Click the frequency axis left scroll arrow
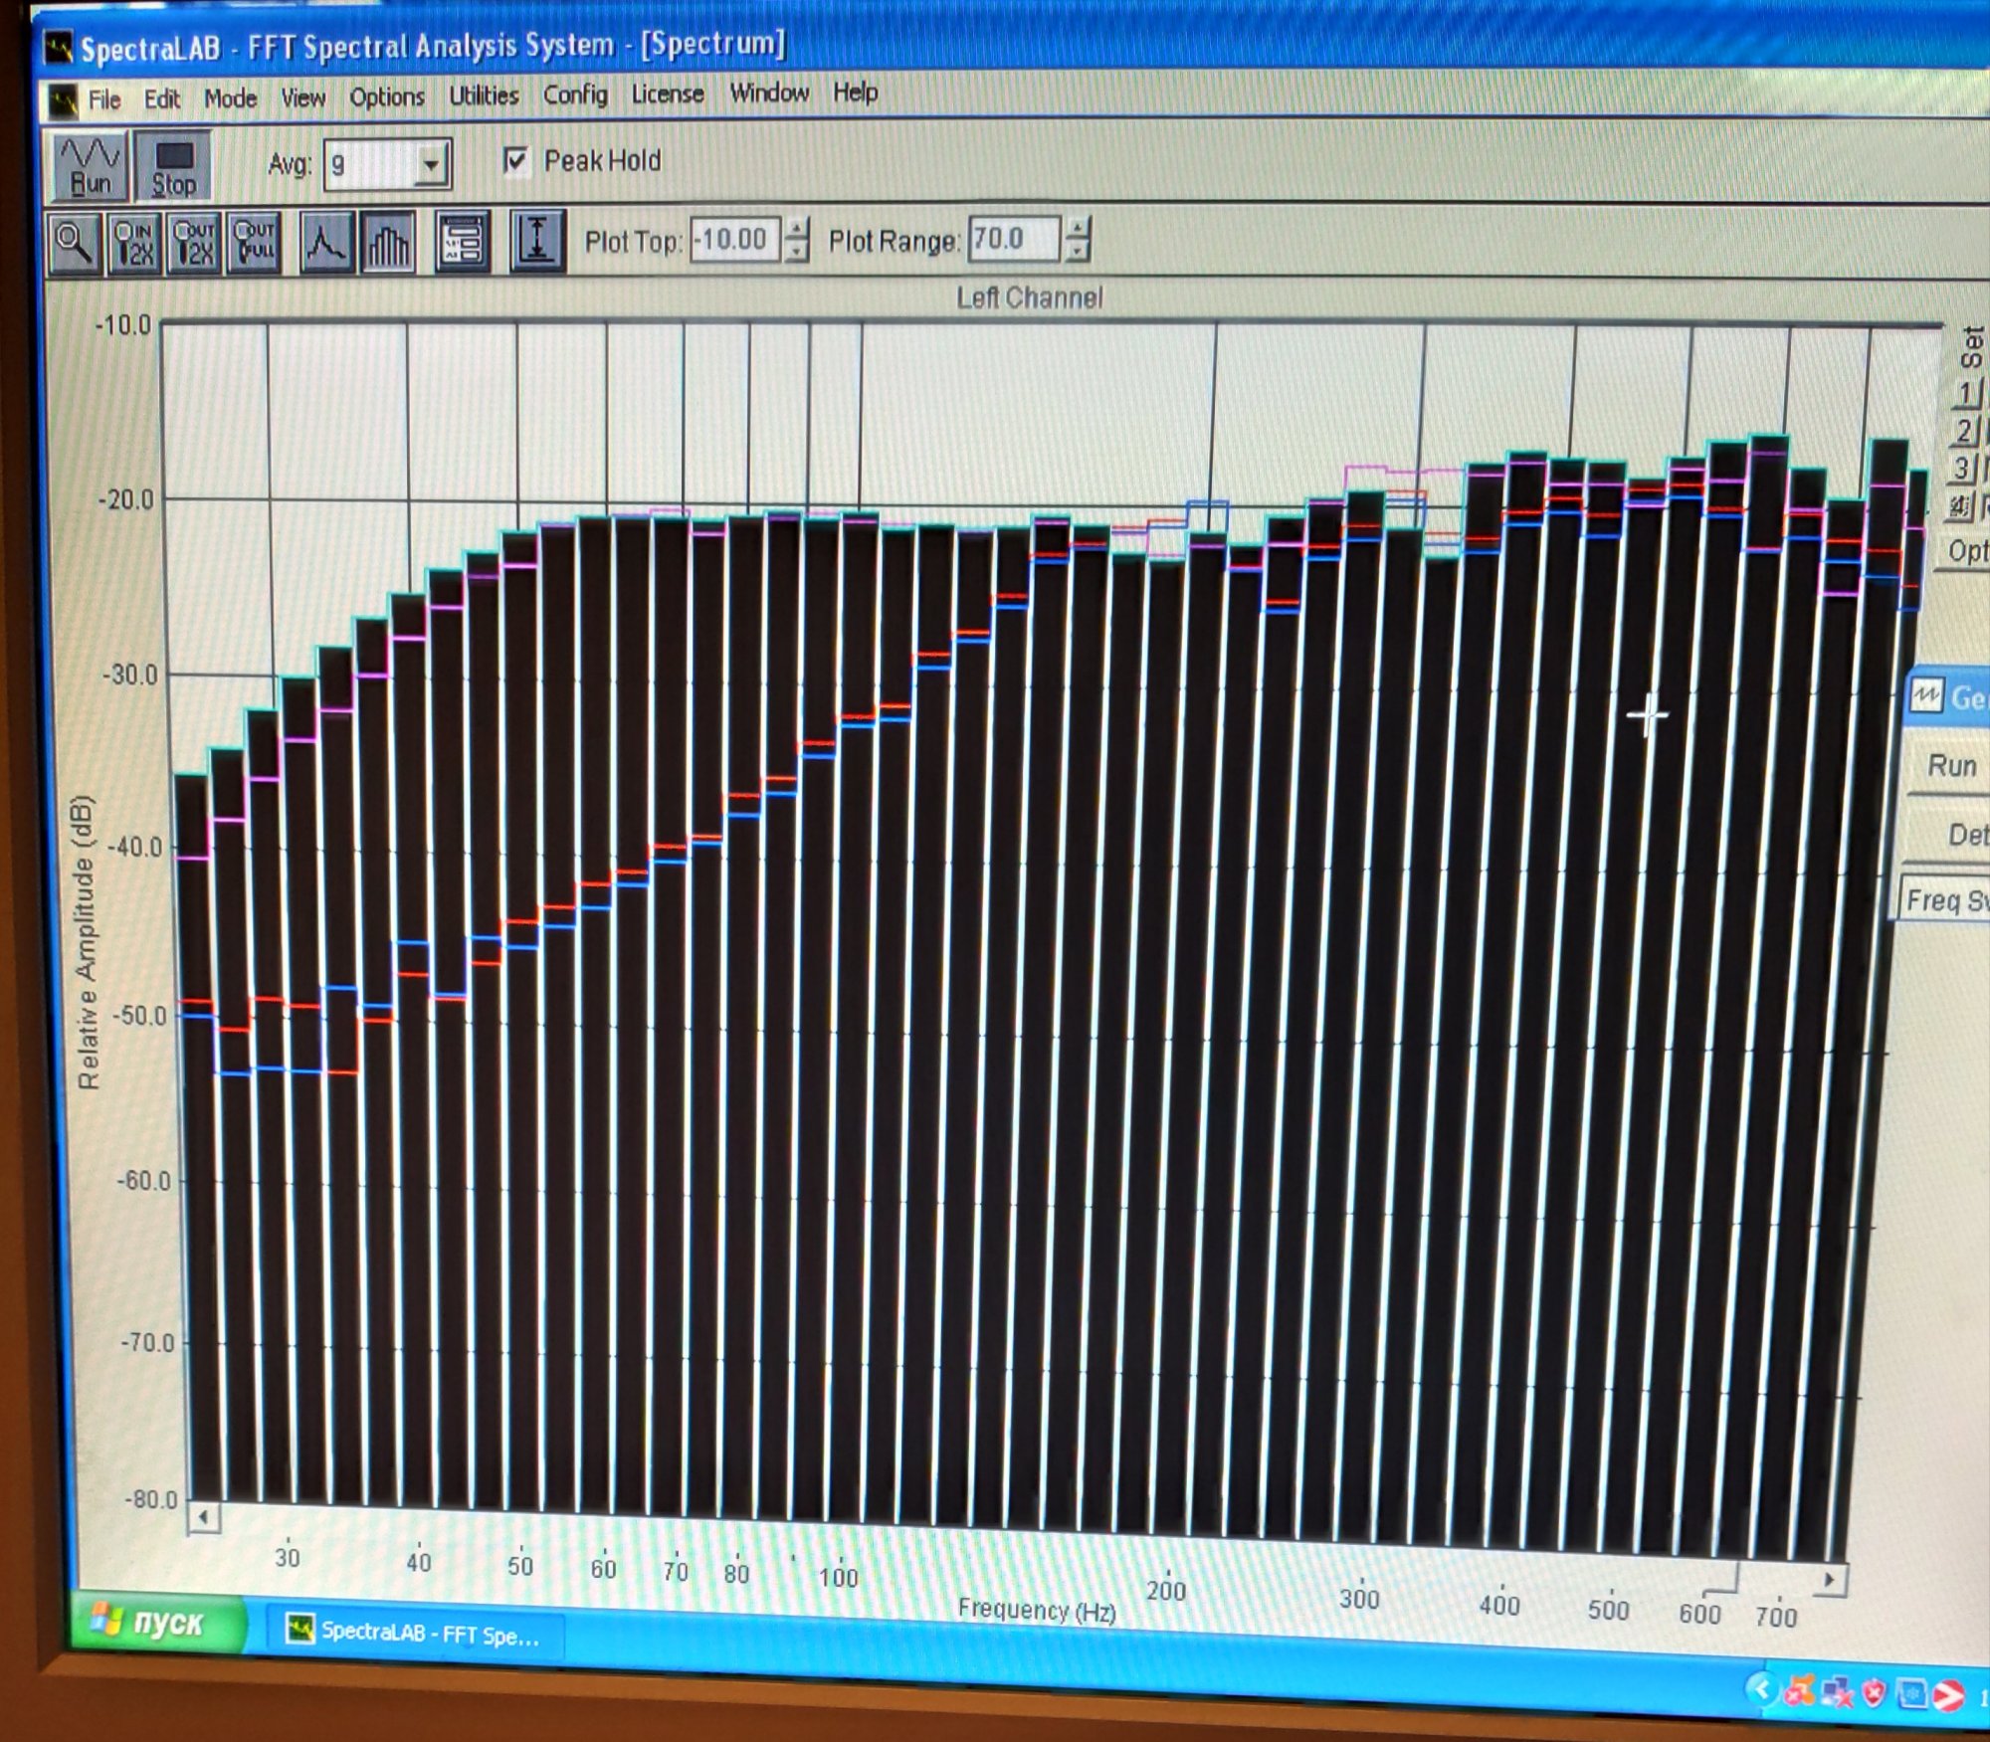Screen dimensions: 1990x1742 pyautogui.click(x=204, y=1517)
